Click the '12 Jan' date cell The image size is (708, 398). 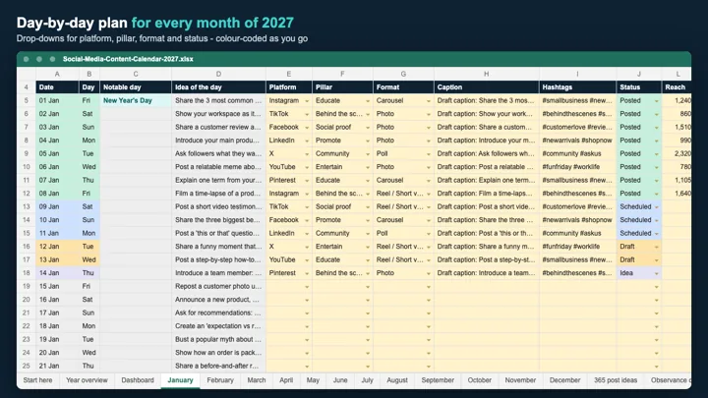57,247
